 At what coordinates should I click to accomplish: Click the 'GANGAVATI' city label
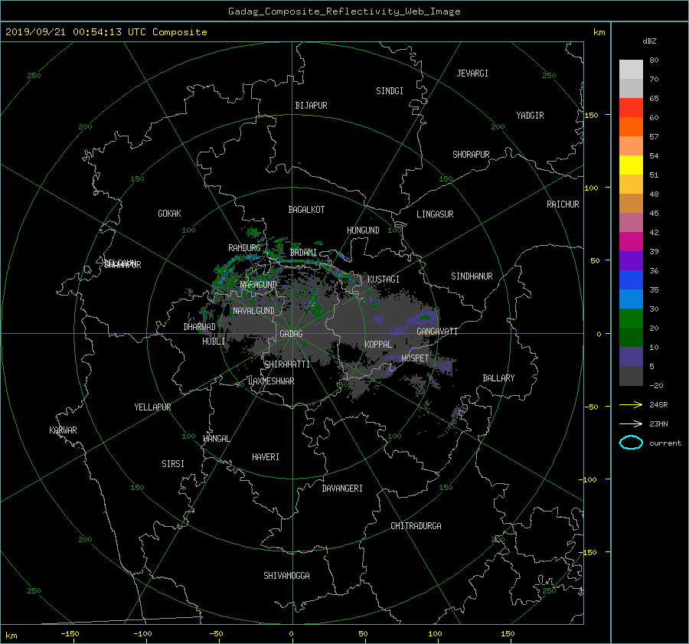click(437, 332)
